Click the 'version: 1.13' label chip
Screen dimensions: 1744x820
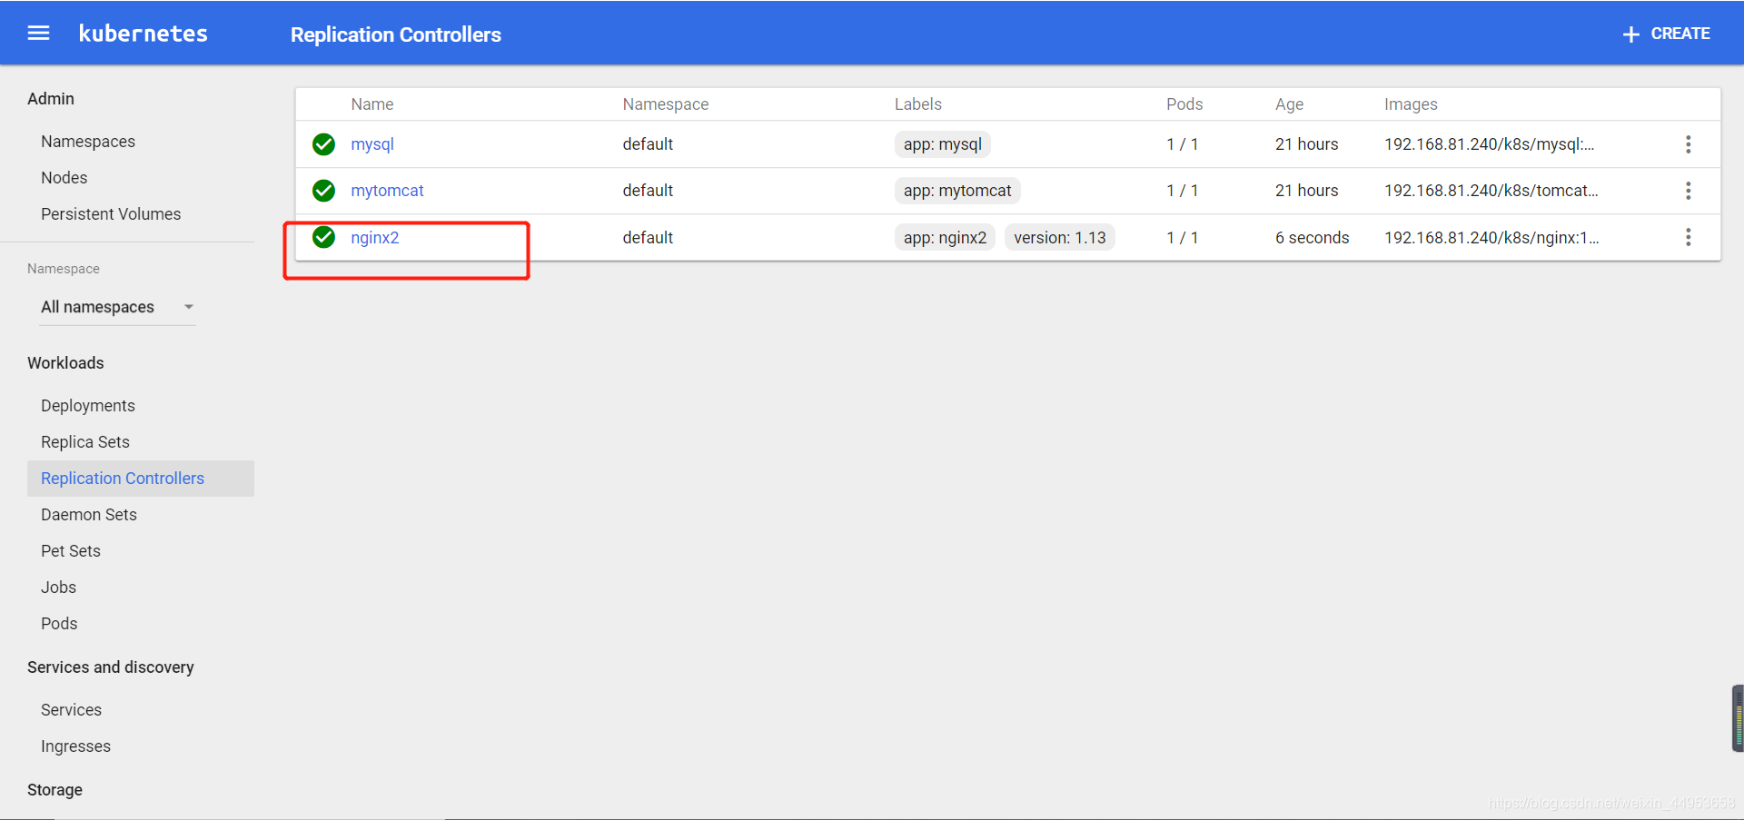(1060, 237)
